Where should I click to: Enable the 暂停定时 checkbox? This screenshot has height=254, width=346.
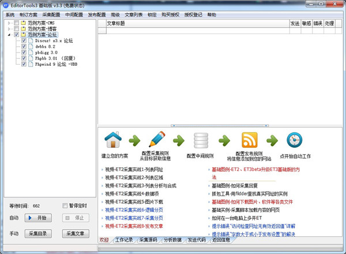tap(65, 206)
